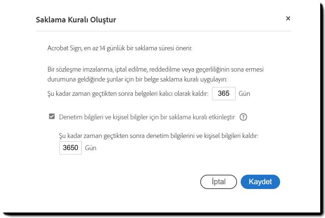
Task: Click the 'Gün' label beside the 3650 field
Action: pyautogui.click(x=91, y=148)
